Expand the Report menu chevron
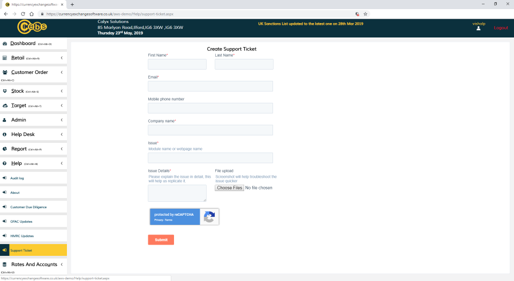 click(x=62, y=149)
